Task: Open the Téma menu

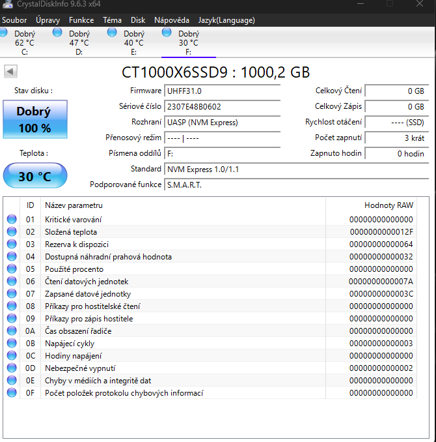Action: click(112, 20)
